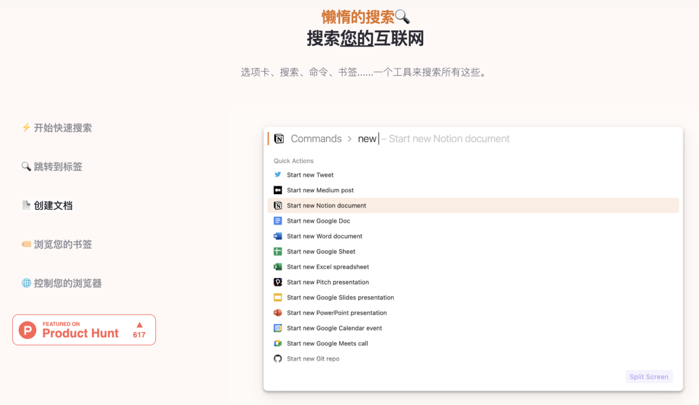Click the magnifier icon beside 跳转到标签

click(x=27, y=167)
